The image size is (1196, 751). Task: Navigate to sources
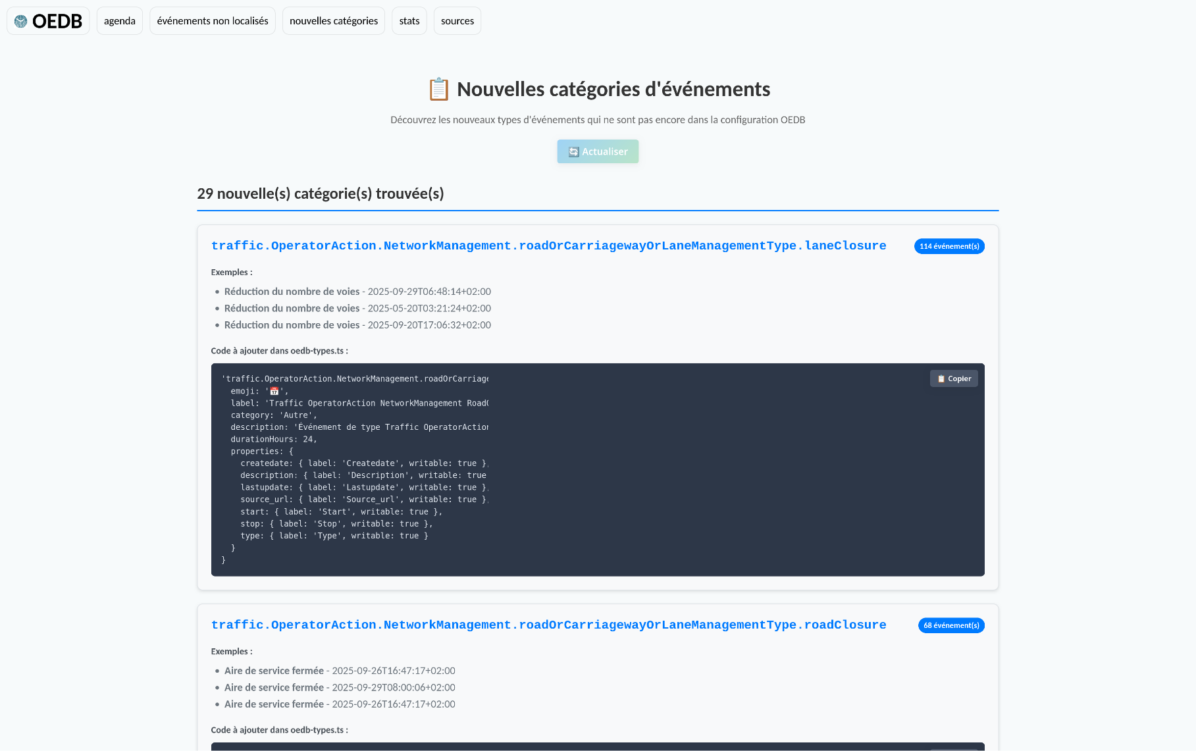pos(457,21)
